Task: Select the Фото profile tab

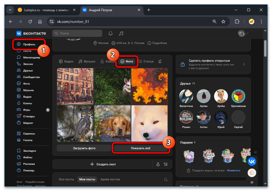Action: [x=127, y=61]
